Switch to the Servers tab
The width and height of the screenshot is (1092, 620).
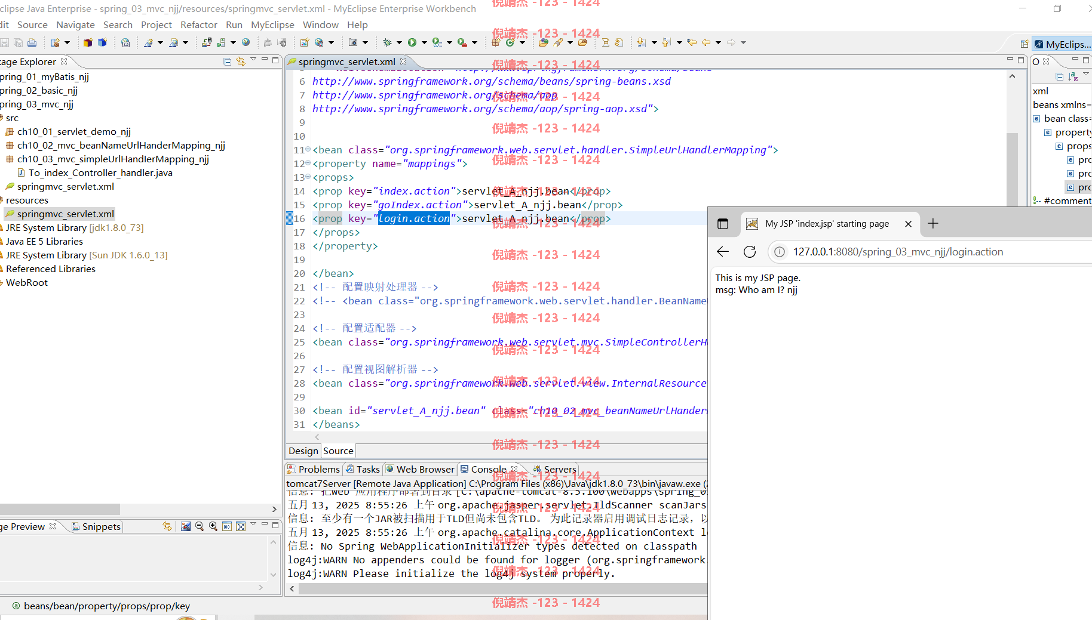[x=555, y=470]
